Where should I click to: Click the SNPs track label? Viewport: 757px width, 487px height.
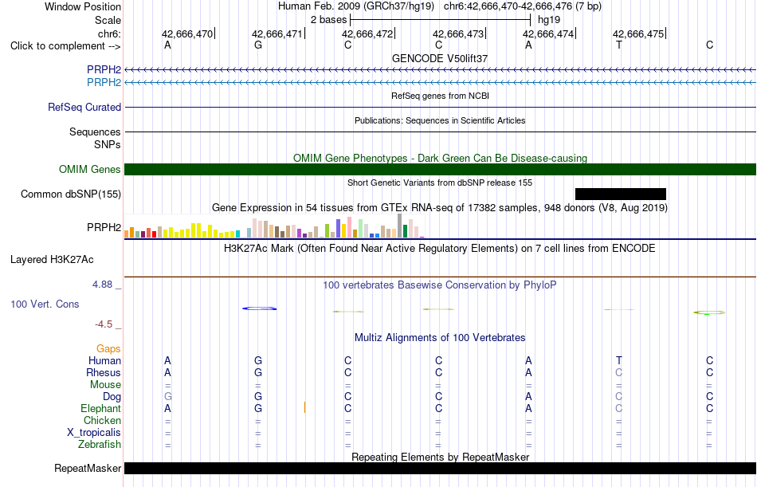point(108,144)
